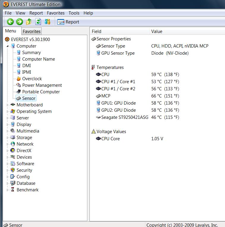Collapse the Computer tree node

tap(7, 46)
